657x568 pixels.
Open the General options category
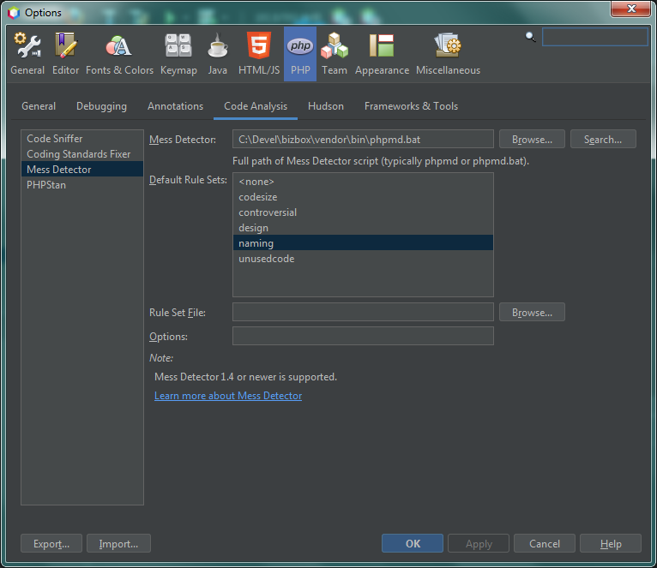coord(27,55)
